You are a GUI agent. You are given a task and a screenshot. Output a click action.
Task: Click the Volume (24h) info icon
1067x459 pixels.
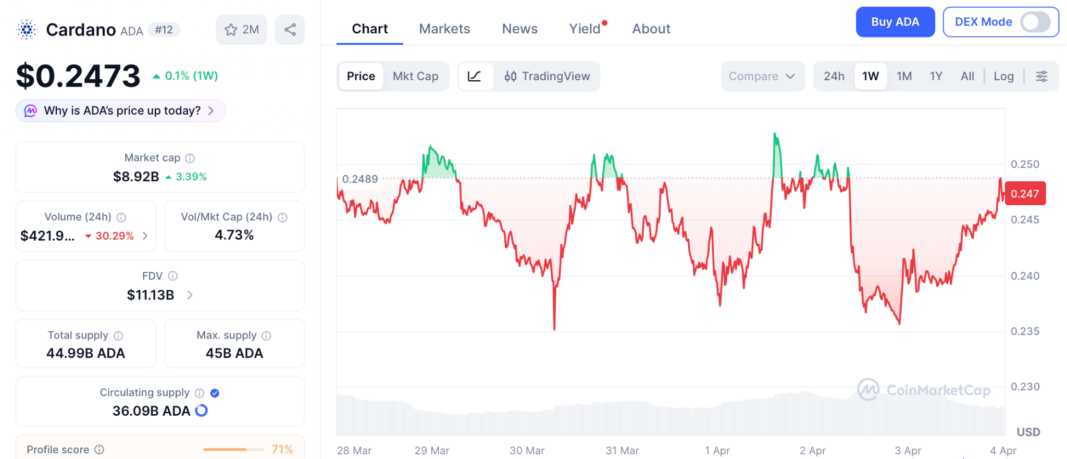(x=121, y=217)
